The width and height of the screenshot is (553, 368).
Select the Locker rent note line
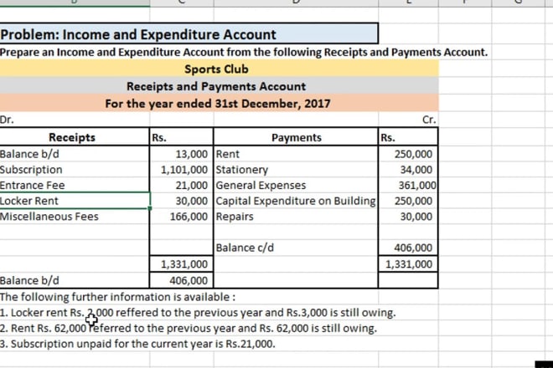tap(198, 313)
